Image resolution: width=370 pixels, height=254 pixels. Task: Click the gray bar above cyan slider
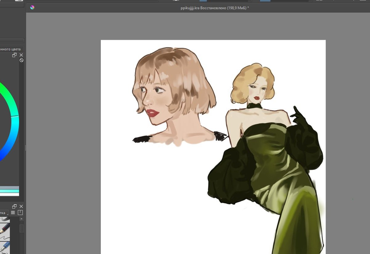point(10,188)
